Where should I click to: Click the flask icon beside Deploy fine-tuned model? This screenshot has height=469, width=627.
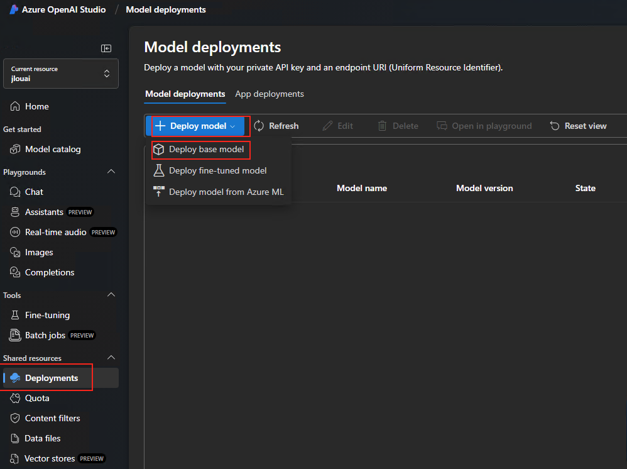tap(159, 170)
